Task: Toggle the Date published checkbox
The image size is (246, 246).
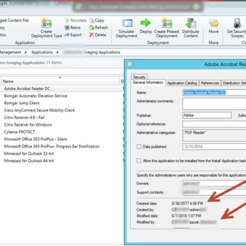Action: click(x=139, y=147)
